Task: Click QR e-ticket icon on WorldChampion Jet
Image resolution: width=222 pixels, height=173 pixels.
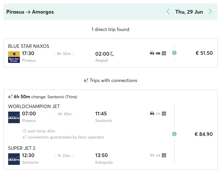Action: [164, 114]
